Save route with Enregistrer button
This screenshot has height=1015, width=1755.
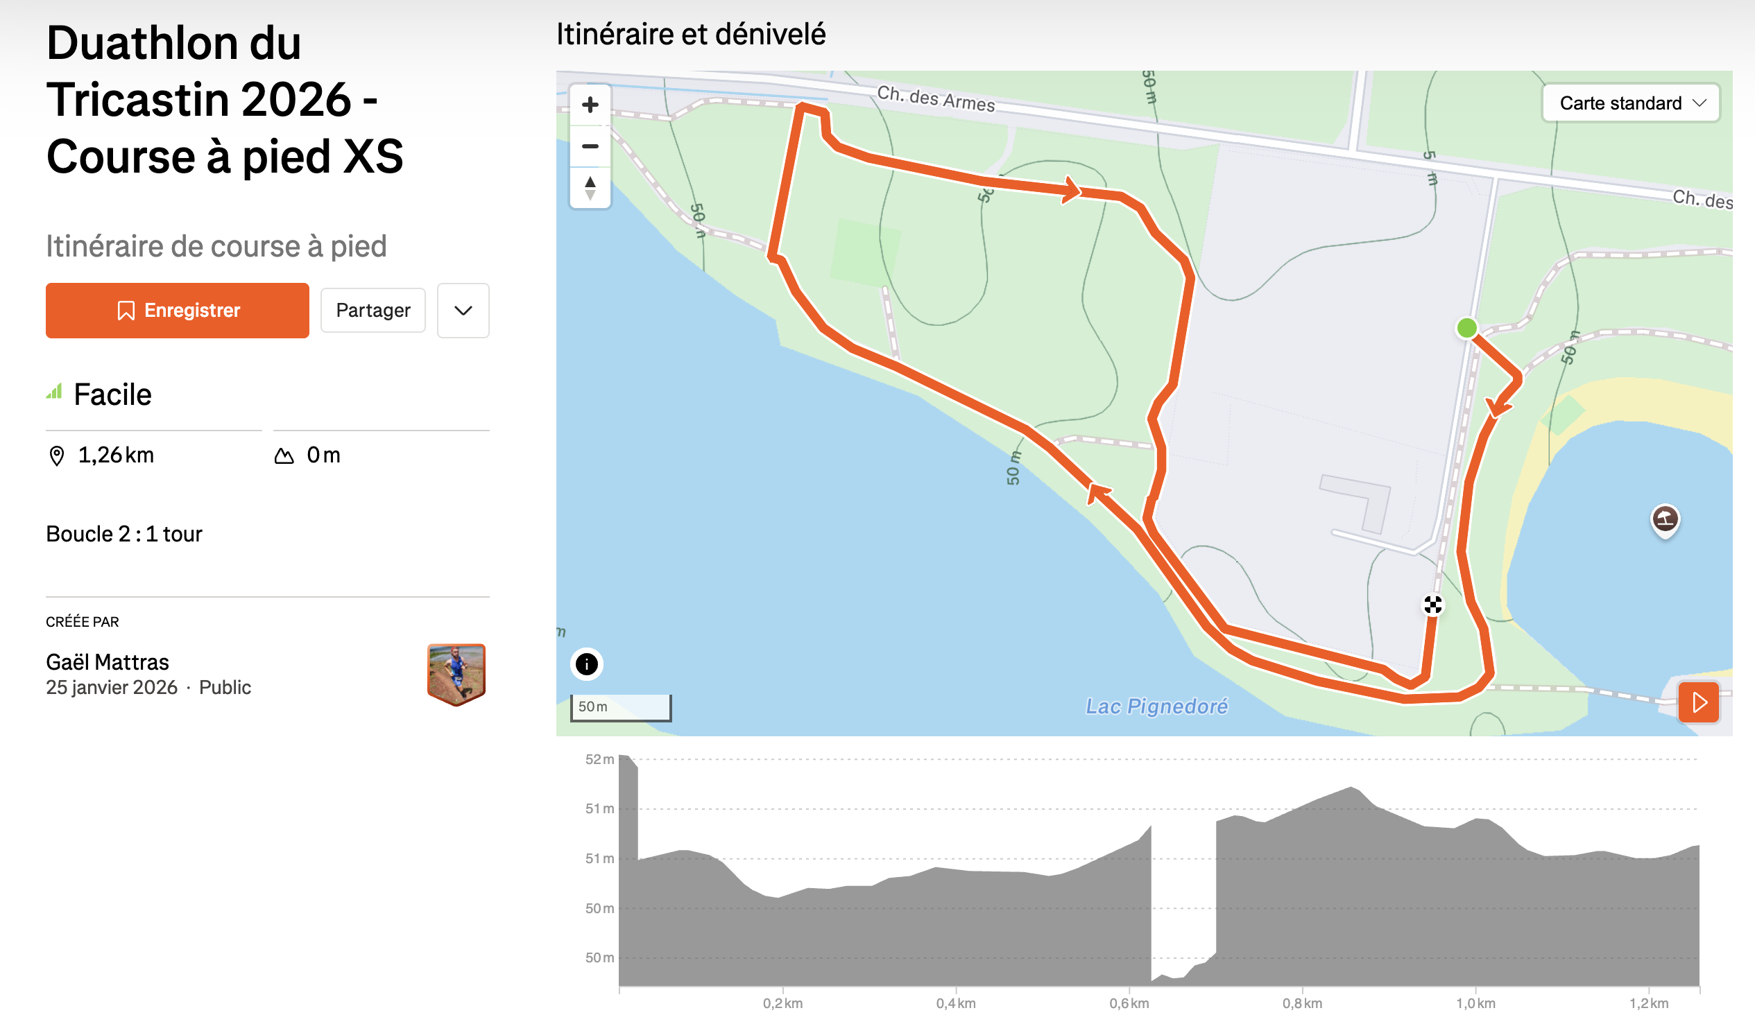[178, 311]
